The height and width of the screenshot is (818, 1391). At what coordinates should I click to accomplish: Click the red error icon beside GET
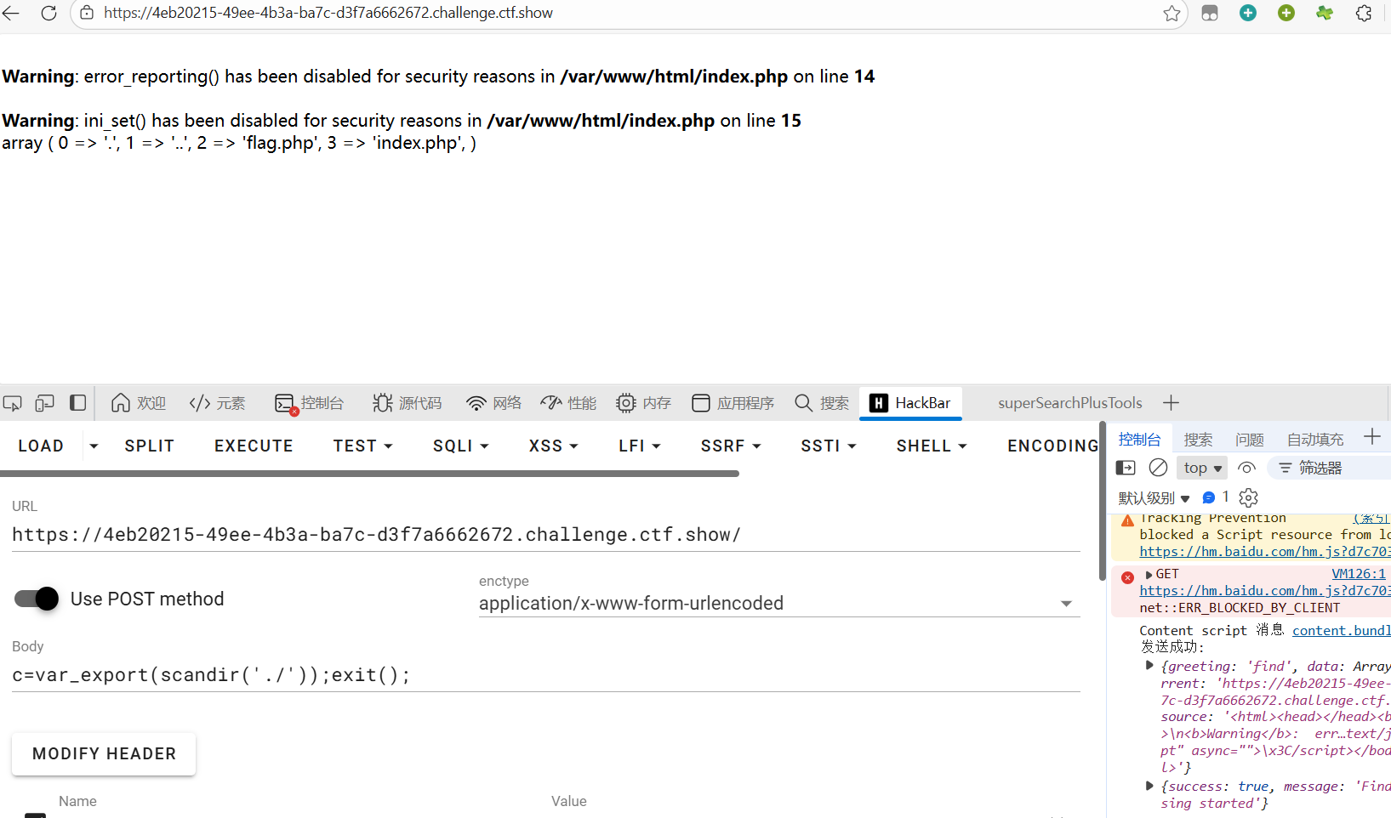point(1127,577)
